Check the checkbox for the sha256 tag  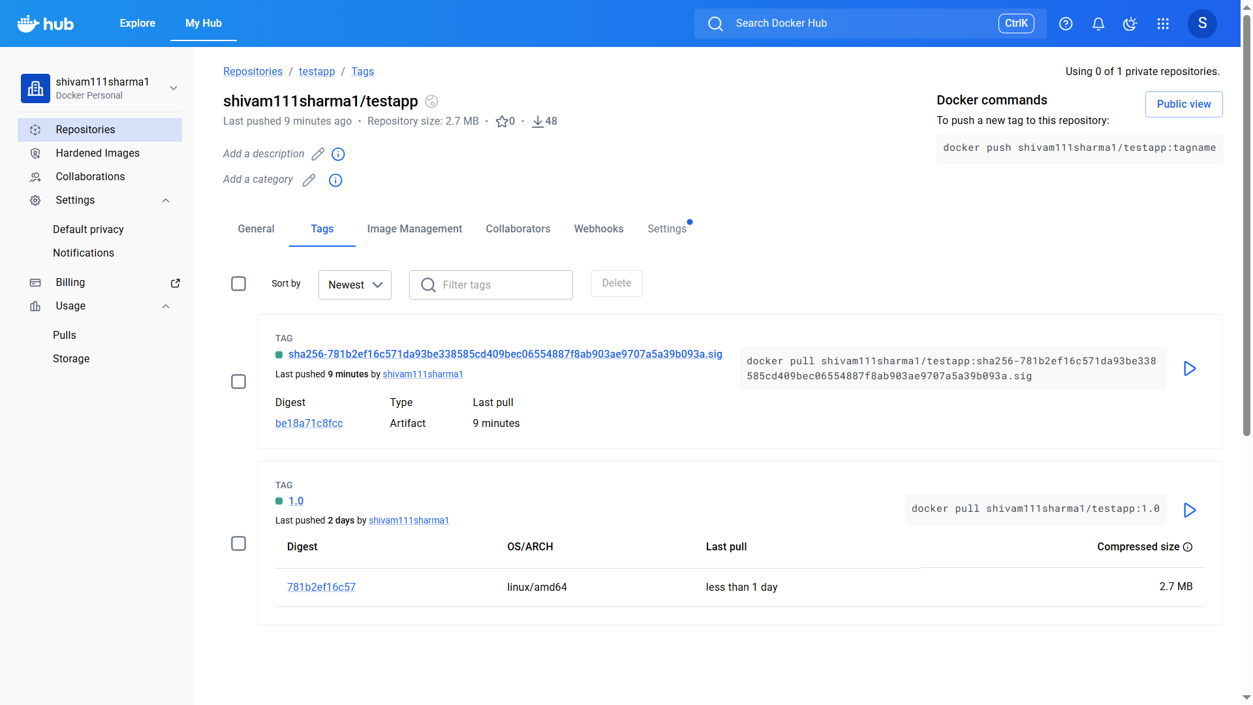coord(238,381)
